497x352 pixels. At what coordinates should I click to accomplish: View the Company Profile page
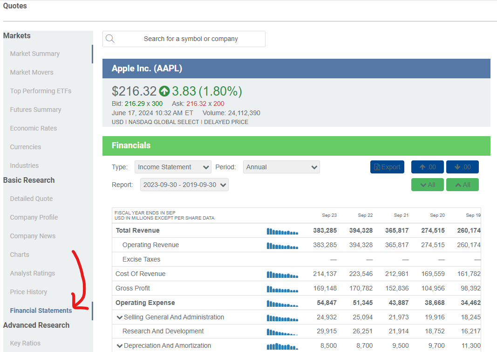(x=34, y=218)
